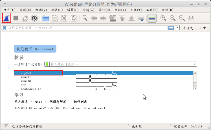Start capturing packets with shark fin icon
This screenshot has width=211, height=130.
(6, 18)
